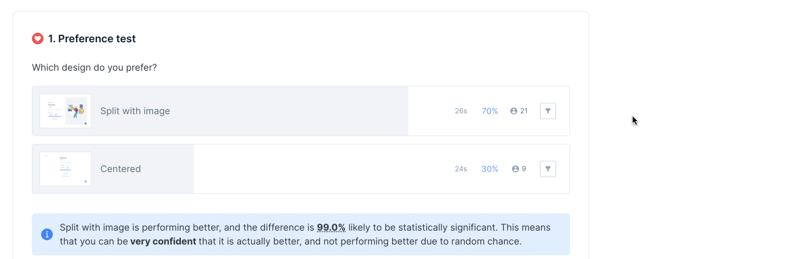
Task: Filter by the Split with image answer
Action: [547, 111]
